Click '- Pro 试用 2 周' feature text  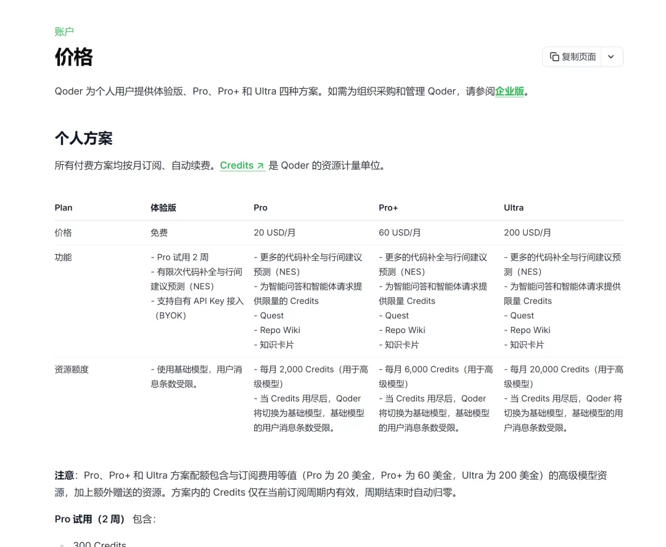click(179, 257)
